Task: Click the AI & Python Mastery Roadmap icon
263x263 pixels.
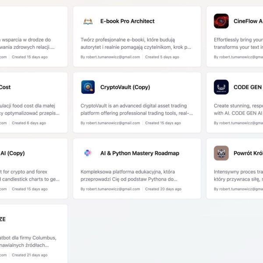Action: pos(88,153)
